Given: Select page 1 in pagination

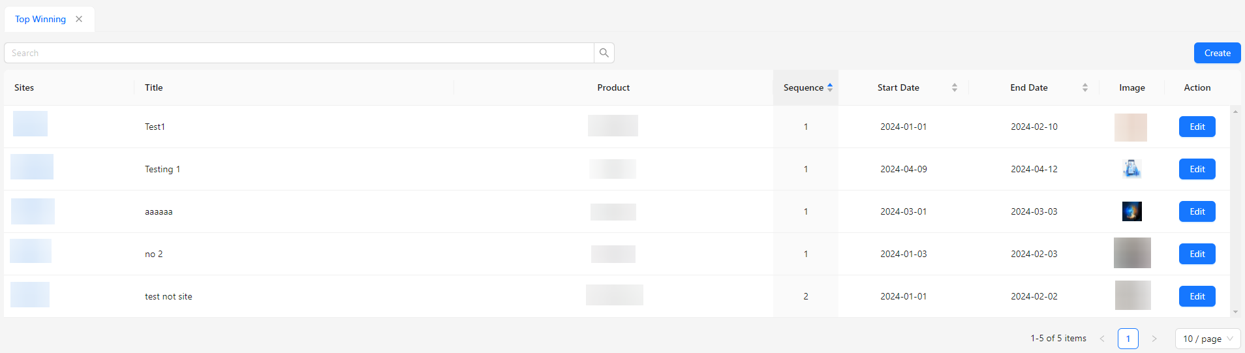Looking at the screenshot, I should [1128, 339].
